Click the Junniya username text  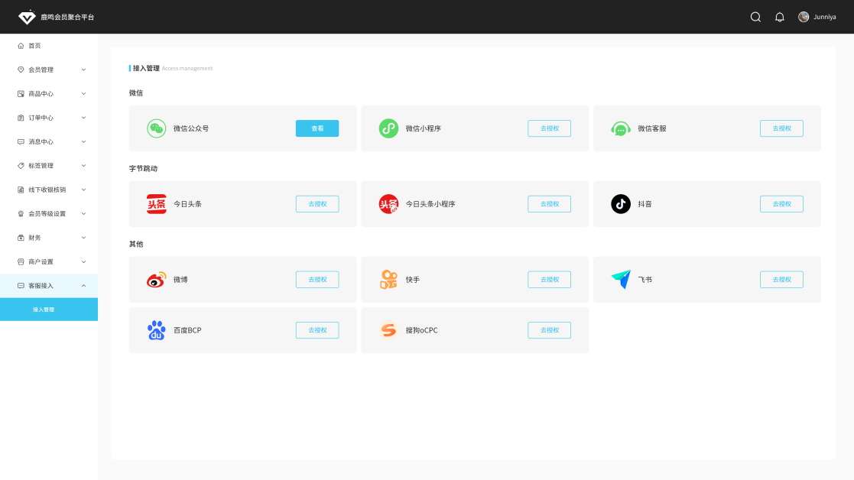[x=825, y=17]
